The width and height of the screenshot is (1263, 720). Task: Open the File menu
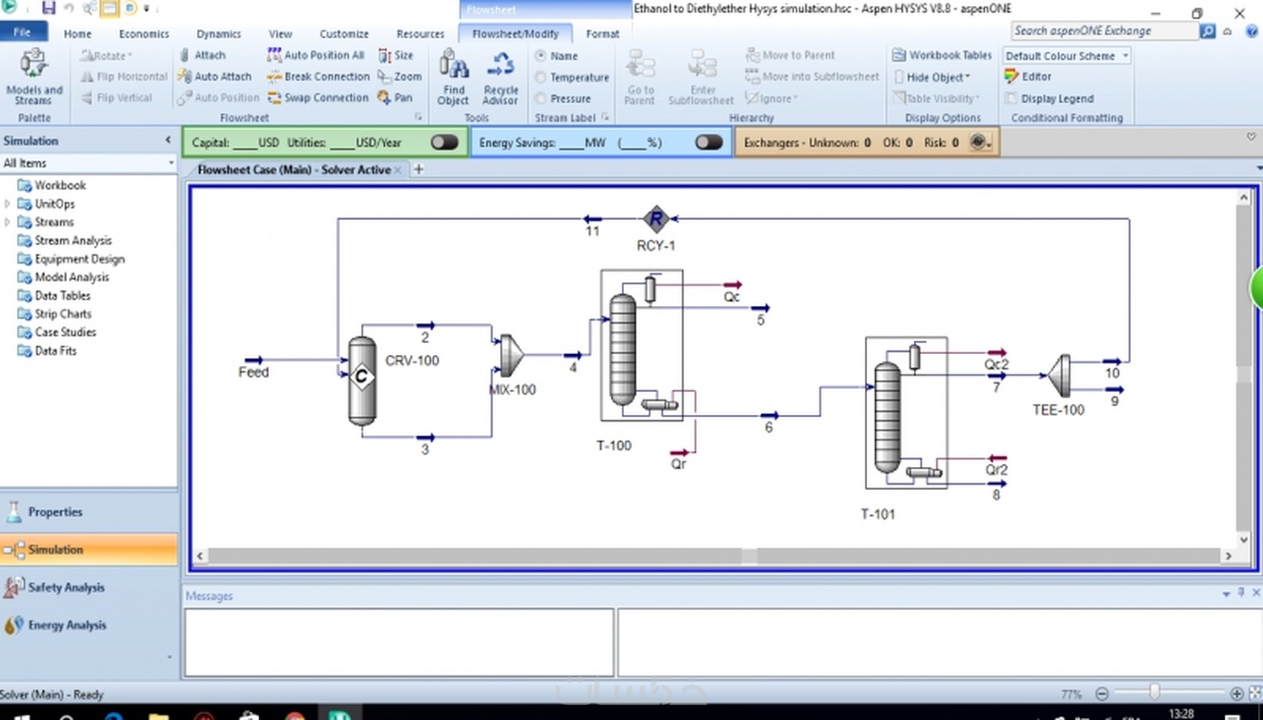(23, 33)
